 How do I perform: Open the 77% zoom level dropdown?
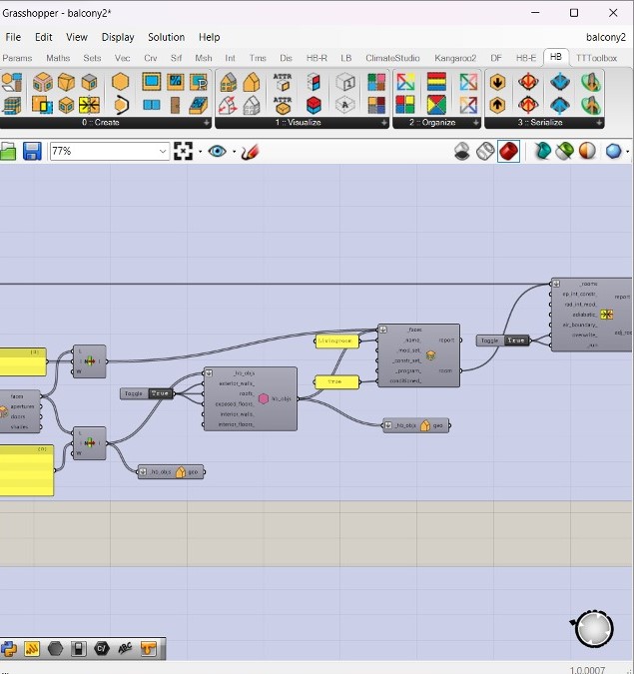[163, 152]
